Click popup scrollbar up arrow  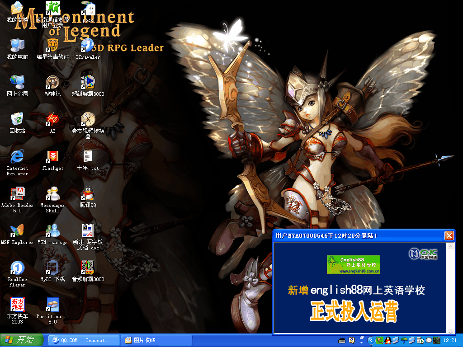tap(451, 246)
